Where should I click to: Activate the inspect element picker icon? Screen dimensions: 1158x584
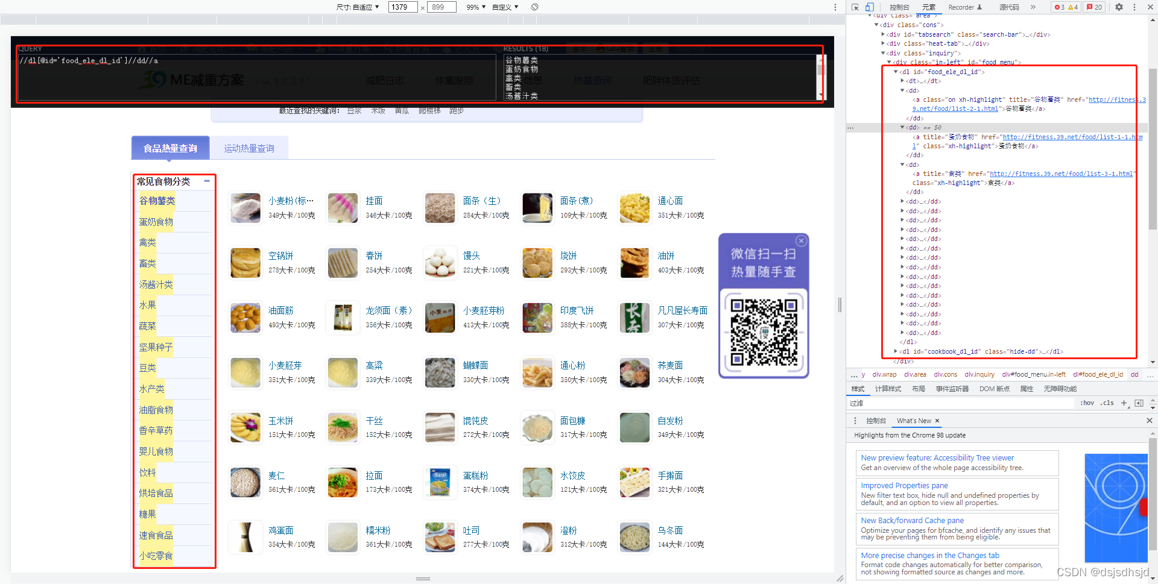click(x=855, y=7)
